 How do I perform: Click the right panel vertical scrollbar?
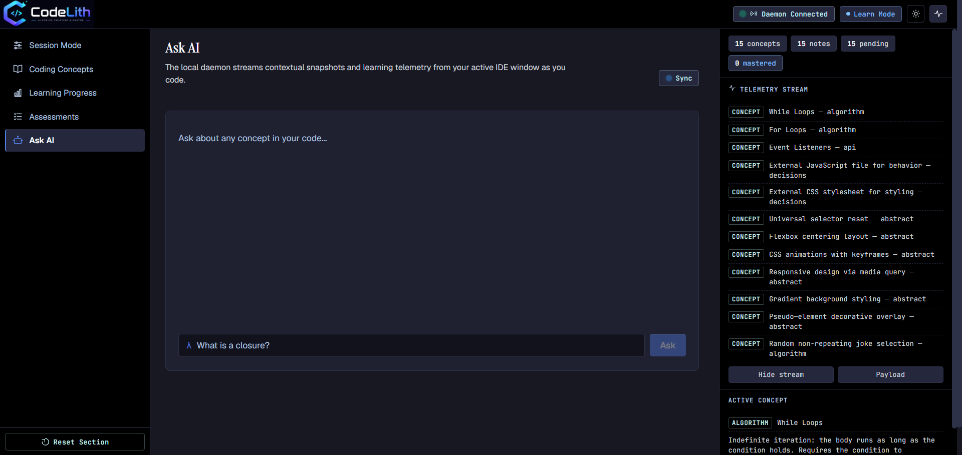[954, 228]
